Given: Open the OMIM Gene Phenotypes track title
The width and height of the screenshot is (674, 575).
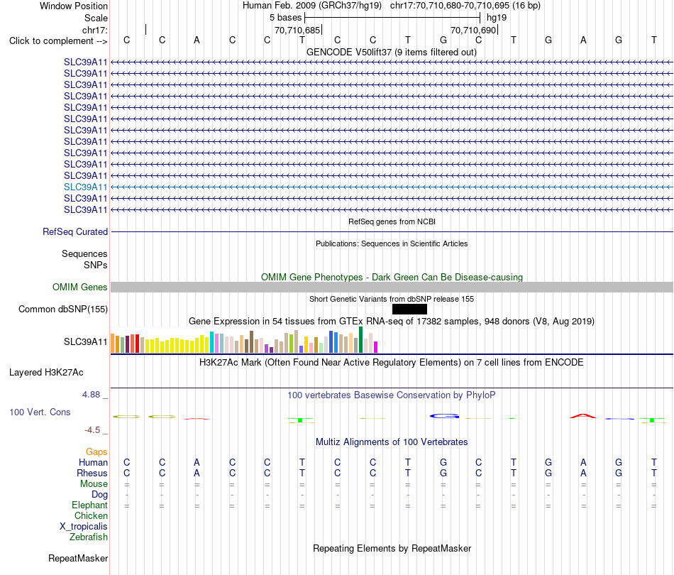Looking at the screenshot, I should tap(392, 278).
